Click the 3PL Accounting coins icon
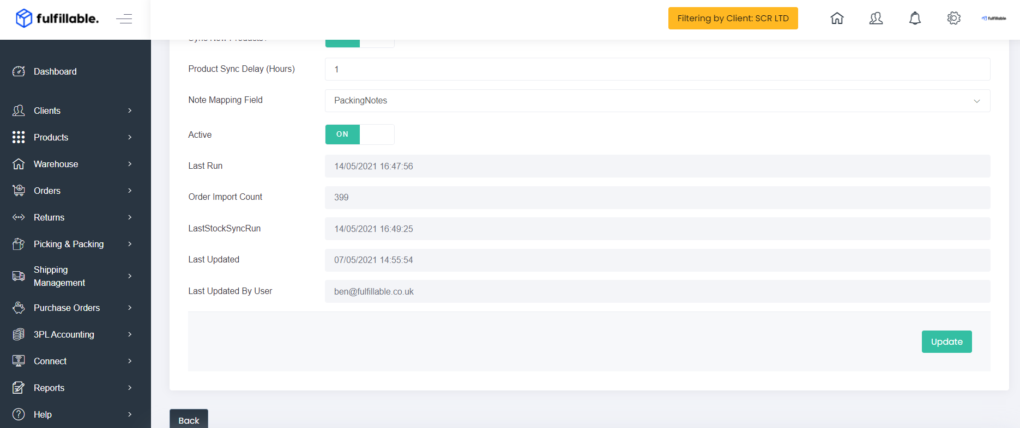 (x=19, y=334)
